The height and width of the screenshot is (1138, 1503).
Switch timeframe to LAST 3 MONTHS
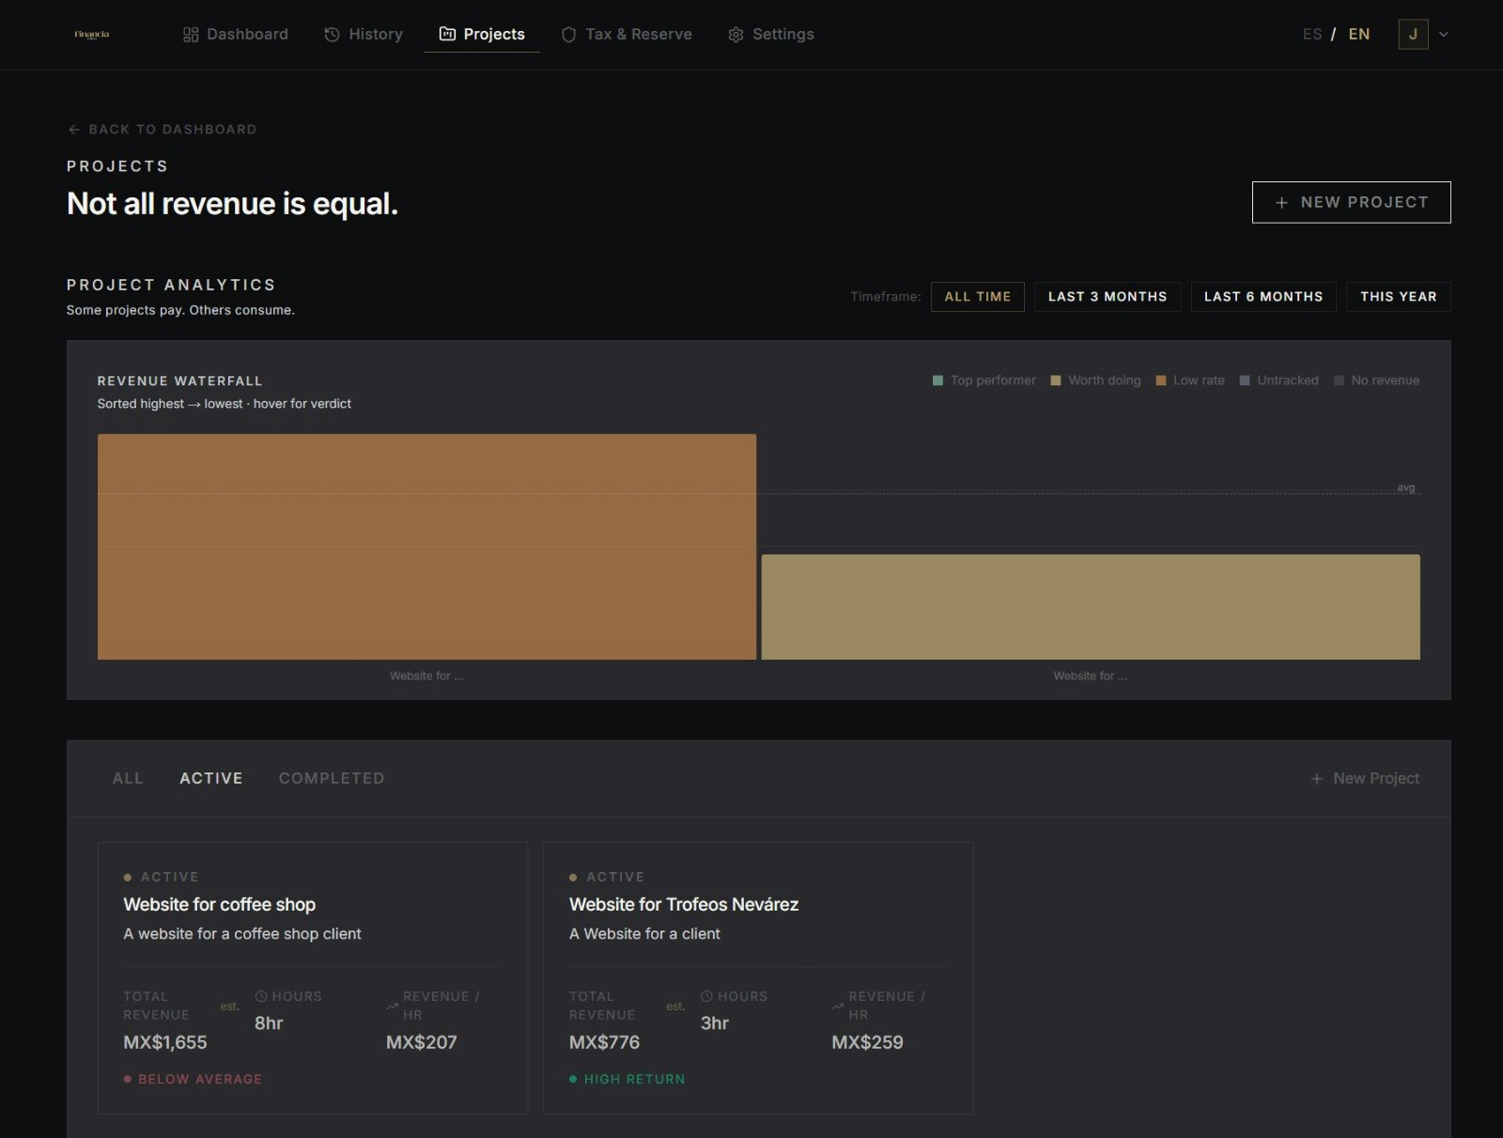tap(1107, 296)
